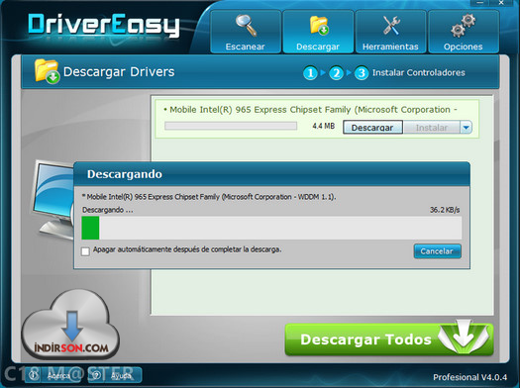Viewport: 520px width, 388px height.
Task: Select the Descargar folder icon tab
Action: point(318,32)
